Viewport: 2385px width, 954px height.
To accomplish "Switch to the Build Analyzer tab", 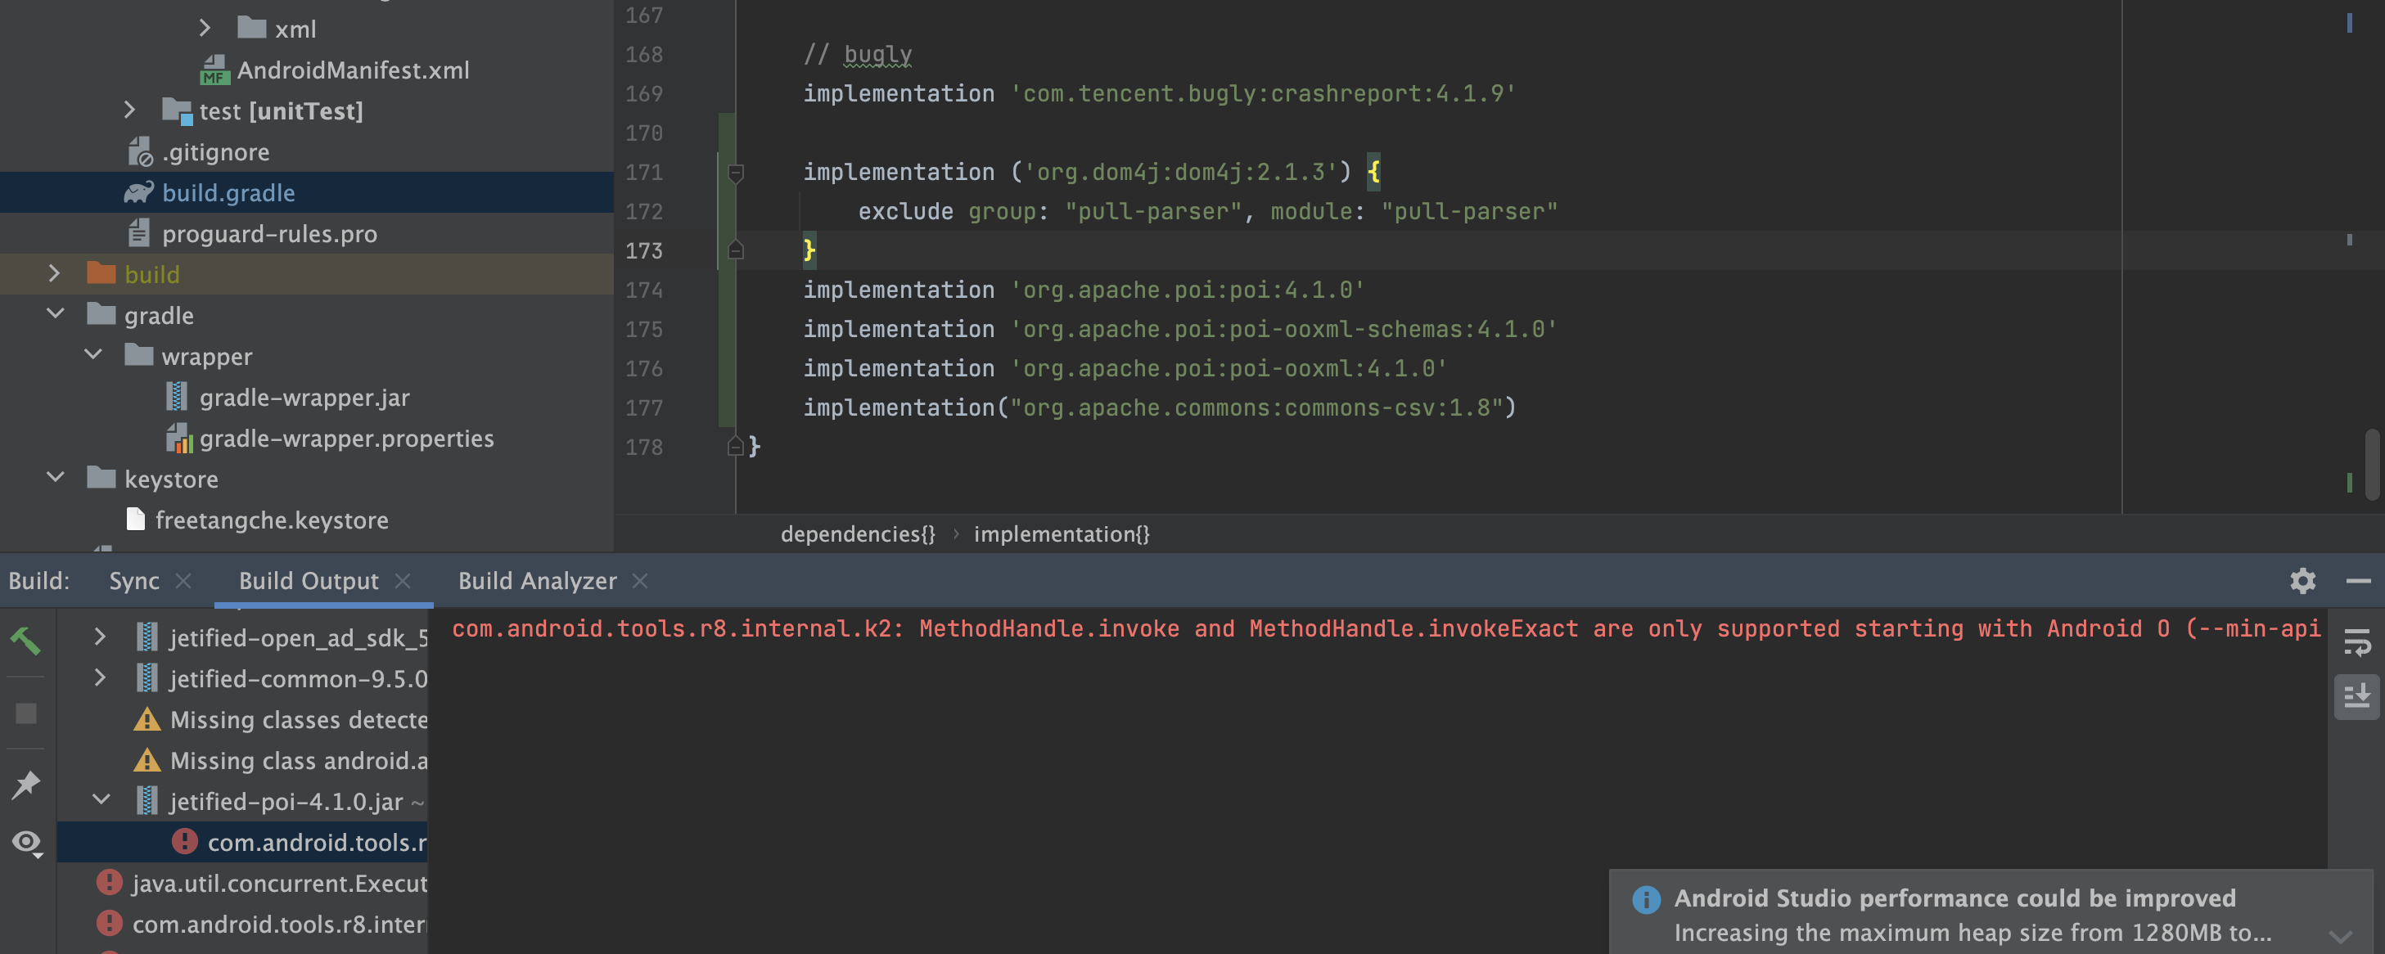I will coord(537,580).
